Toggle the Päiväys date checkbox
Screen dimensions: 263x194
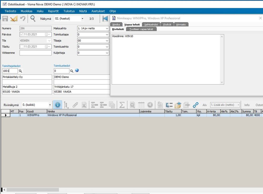point(22,34)
